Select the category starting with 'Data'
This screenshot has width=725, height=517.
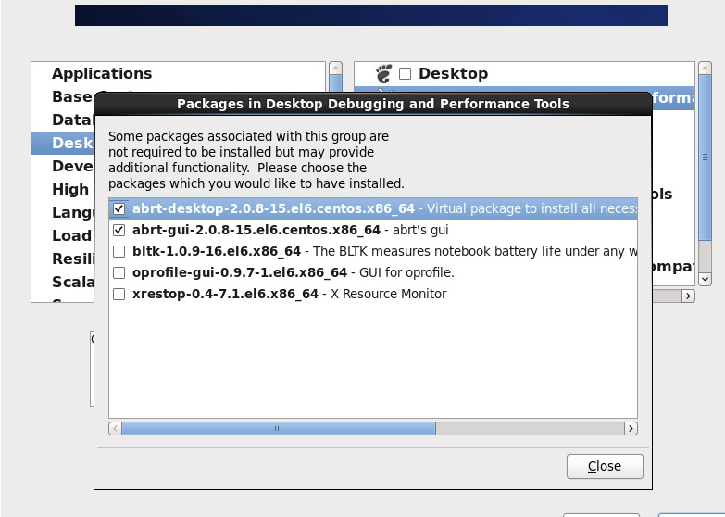coord(63,120)
